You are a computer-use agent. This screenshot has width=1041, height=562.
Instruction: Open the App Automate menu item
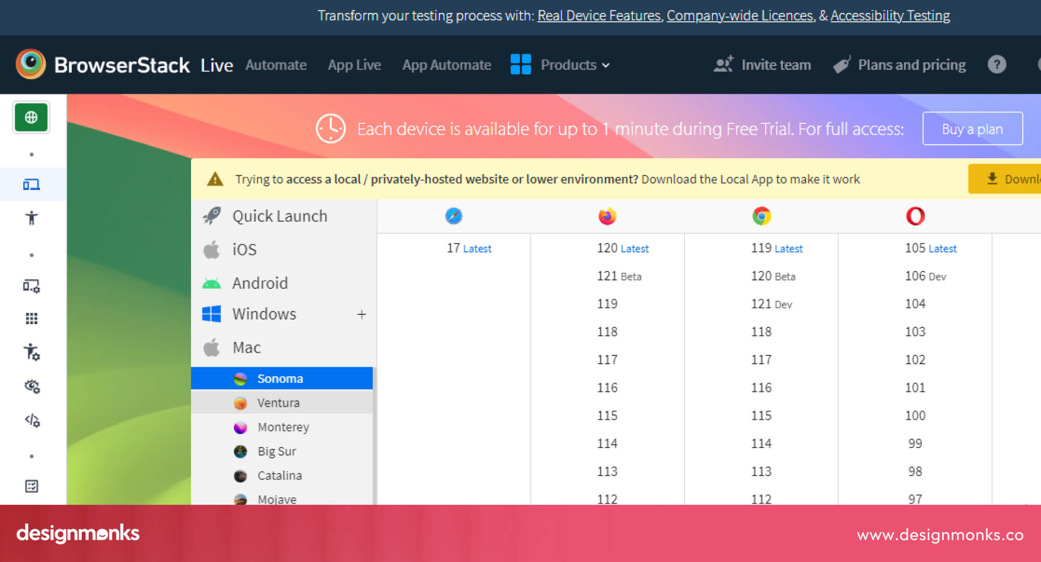[447, 65]
